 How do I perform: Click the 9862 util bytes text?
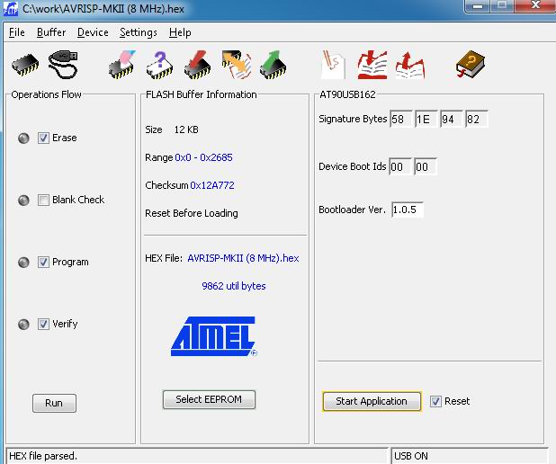(234, 286)
